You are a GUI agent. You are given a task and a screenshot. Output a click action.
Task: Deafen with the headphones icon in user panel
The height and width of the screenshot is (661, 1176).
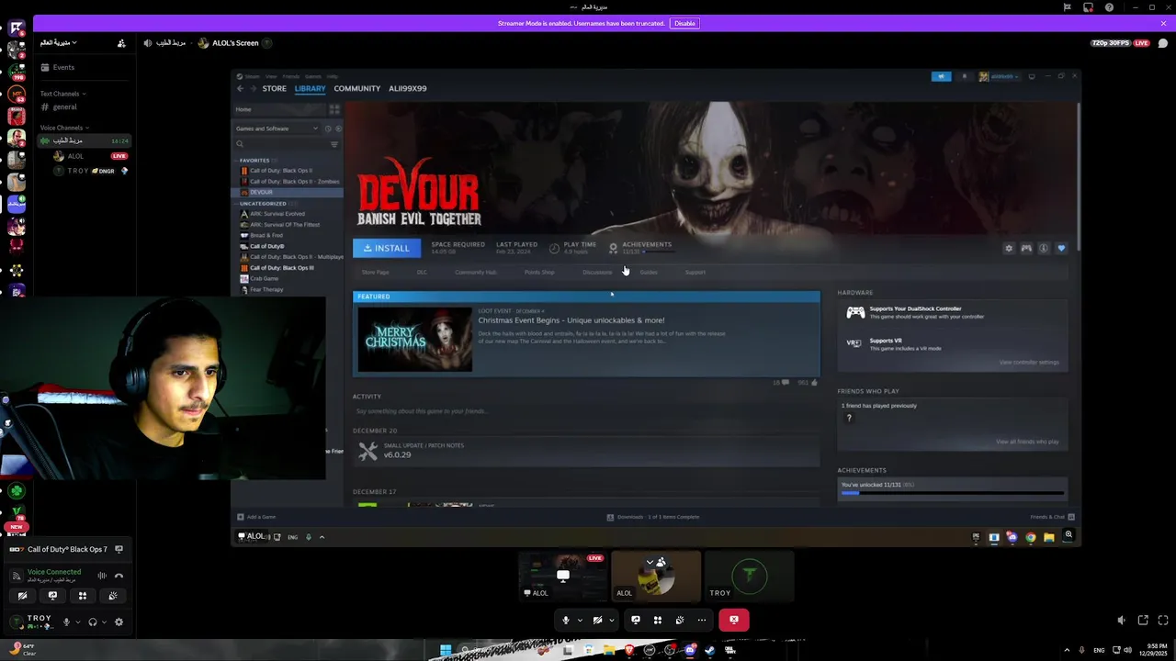(93, 622)
